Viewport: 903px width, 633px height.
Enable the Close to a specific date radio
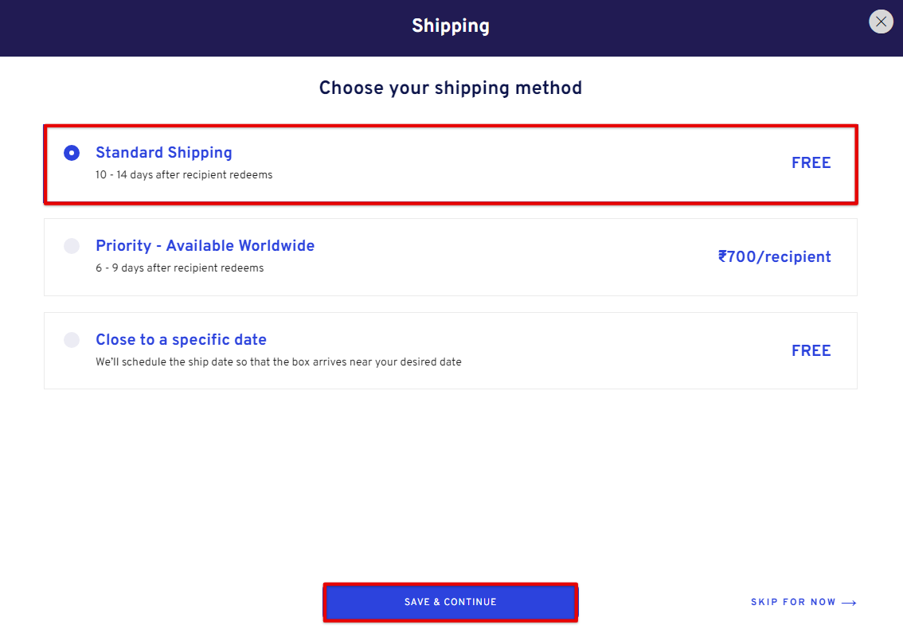(72, 340)
